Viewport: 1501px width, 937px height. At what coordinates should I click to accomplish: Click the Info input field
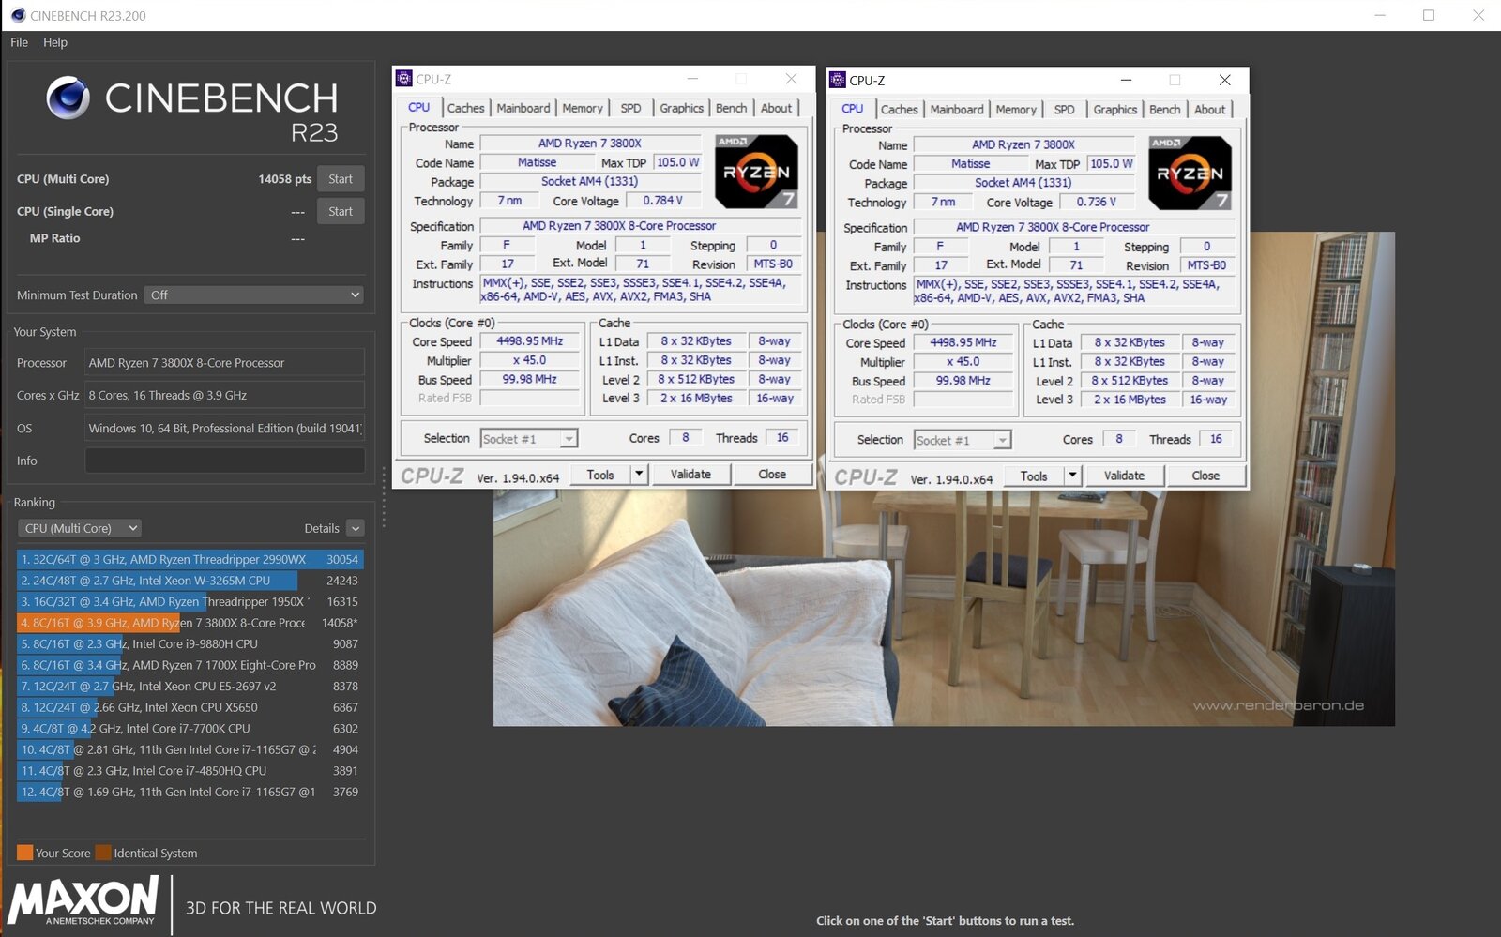pyautogui.click(x=225, y=461)
